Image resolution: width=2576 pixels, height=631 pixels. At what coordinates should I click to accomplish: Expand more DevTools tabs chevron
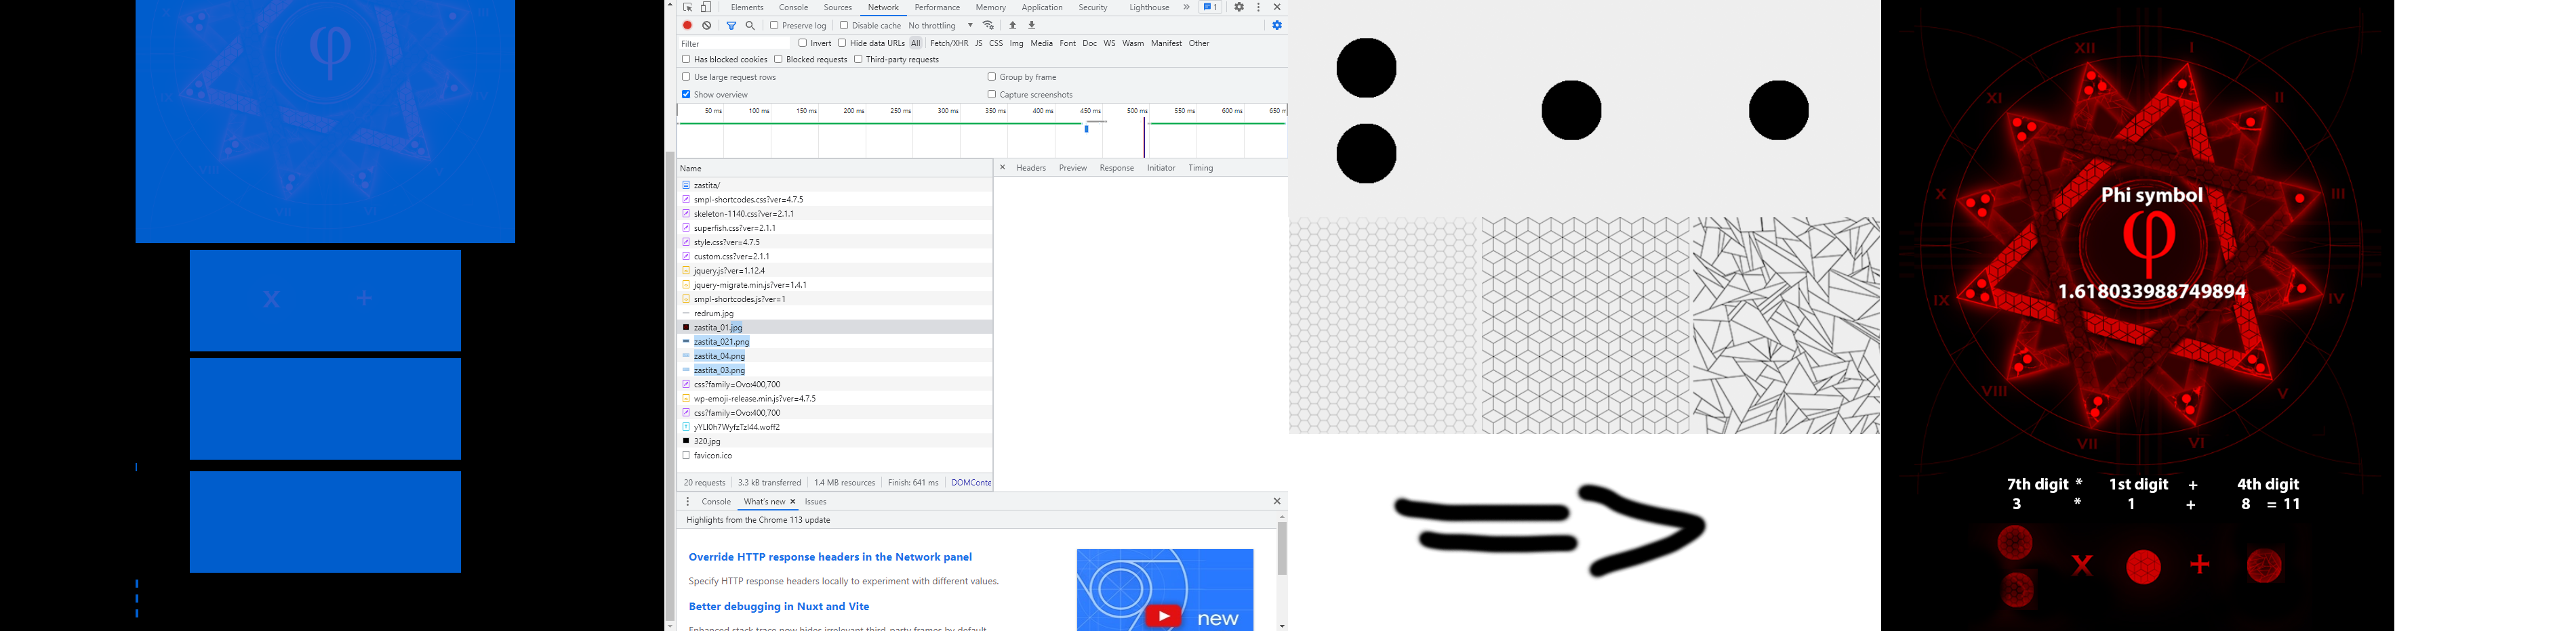click(1187, 7)
